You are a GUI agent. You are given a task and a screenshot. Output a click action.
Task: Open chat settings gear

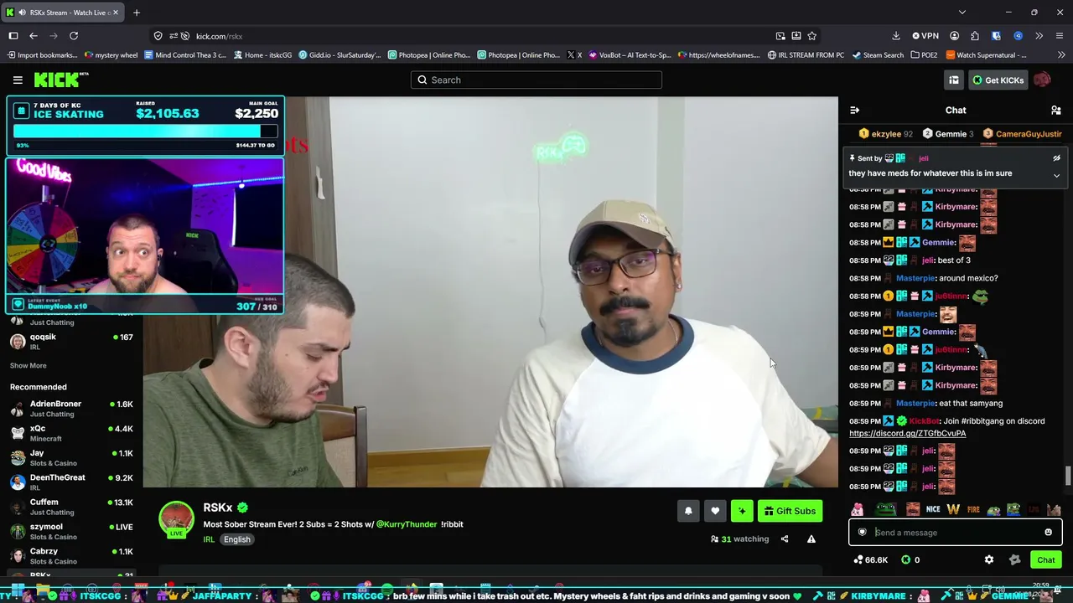click(x=989, y=559)
